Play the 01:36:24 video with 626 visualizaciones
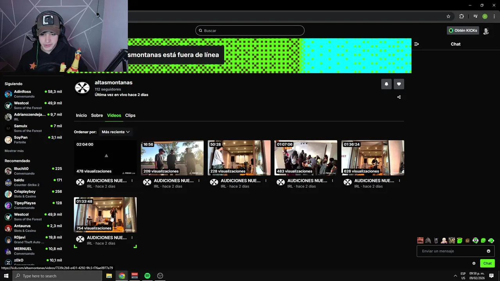 [373, 158]
